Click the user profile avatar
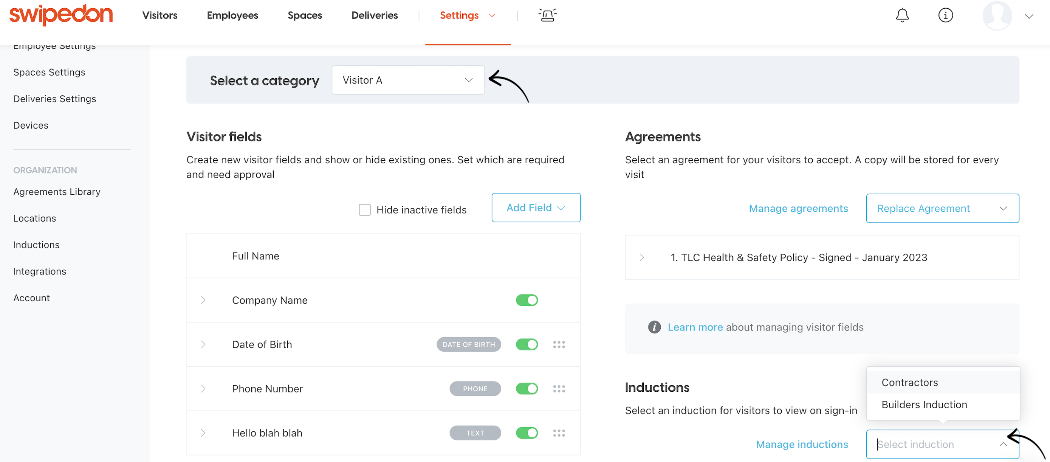This screenshot has width=1050, height=462. (997, 16)
